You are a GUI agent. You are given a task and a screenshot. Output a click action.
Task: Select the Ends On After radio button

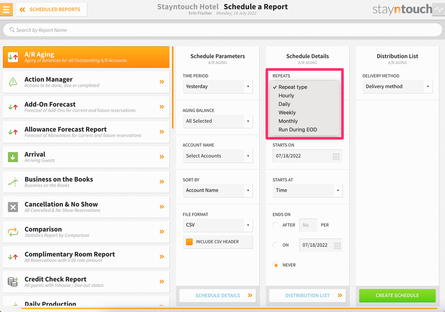pyautogui.click(x=275, y=225)
